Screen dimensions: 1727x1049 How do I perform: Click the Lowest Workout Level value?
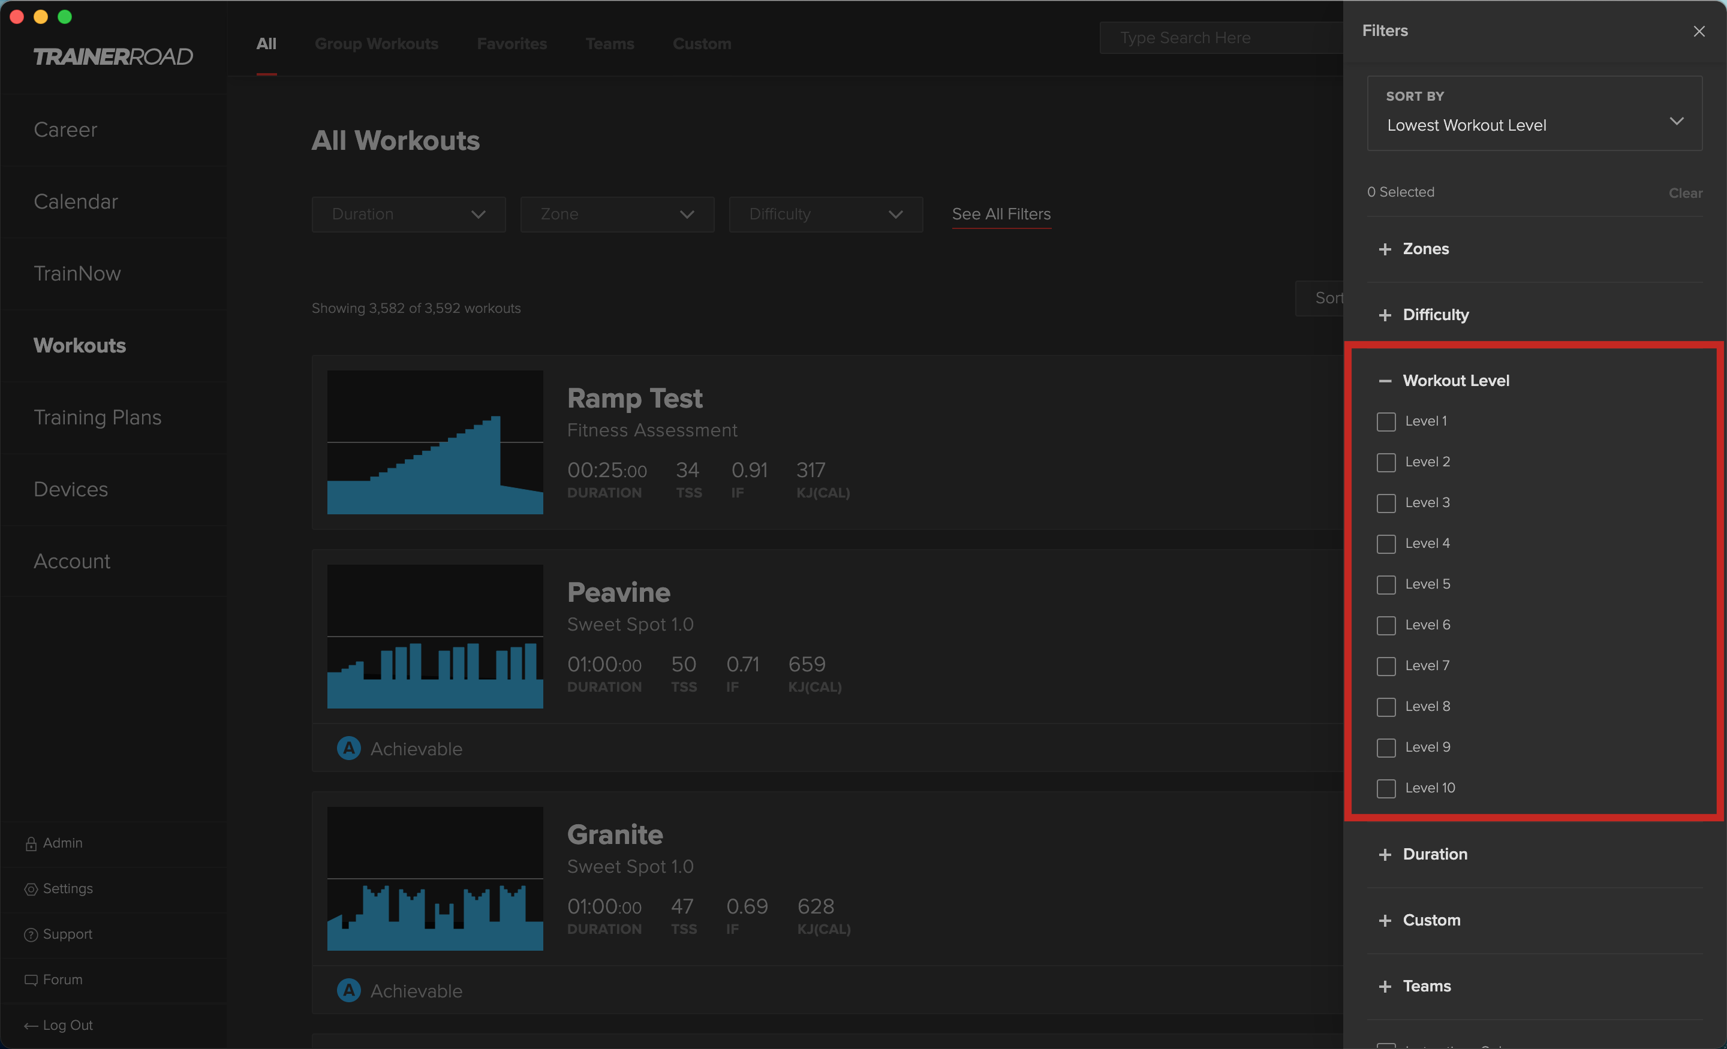pyautogui.click(x=1466, y=125)
